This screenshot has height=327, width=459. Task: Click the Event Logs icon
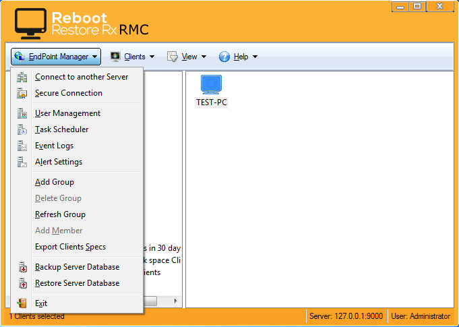point(22,146)
